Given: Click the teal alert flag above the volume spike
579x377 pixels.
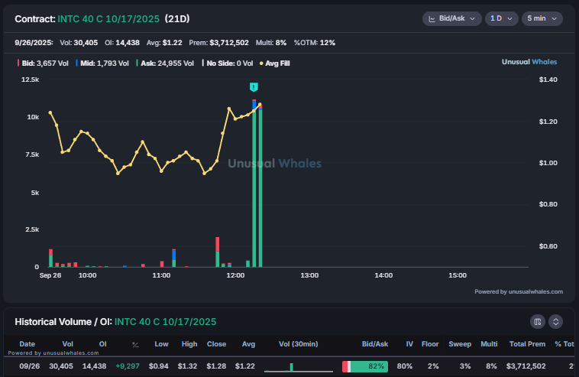Looking at the screenshot, I should point(254,87).
